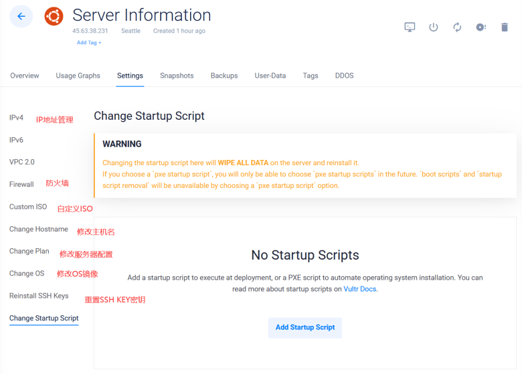The width and height of the screenshot is (522, 374).
Task: Open Custom ISO settings
Action: pos(28,207)
